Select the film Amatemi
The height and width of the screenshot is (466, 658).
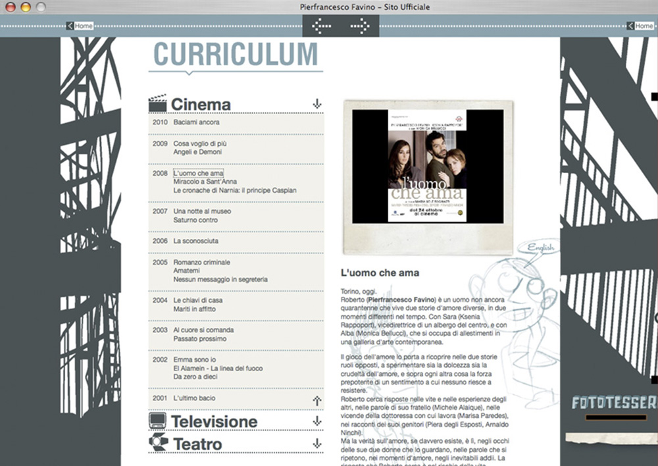187,271
